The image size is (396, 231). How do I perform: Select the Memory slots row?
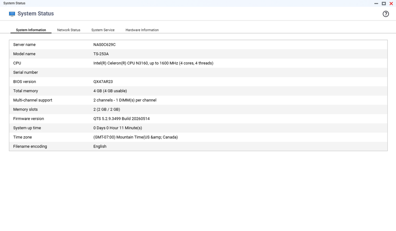point(198,109)
